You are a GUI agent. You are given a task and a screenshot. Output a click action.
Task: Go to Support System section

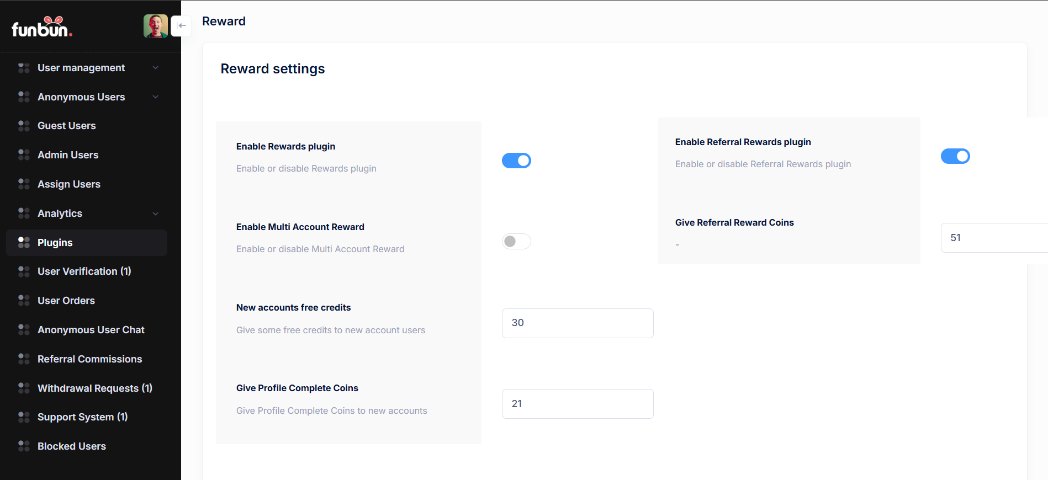pyautogui.click(x=82, y=417)
